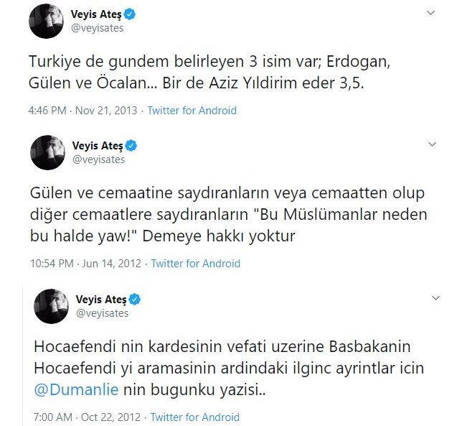
Task: Click the verified badge on the 2013 tweet
Action: pyautogui.click(x=130, y=14)
